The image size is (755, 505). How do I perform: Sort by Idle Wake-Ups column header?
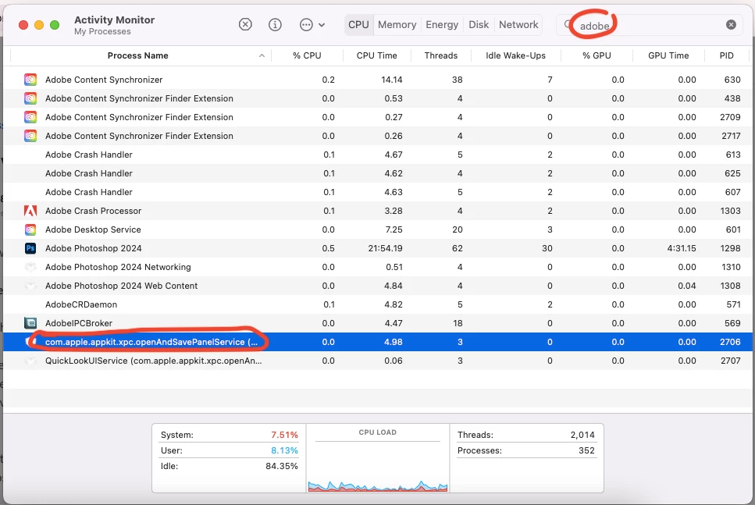click(515, 55)
